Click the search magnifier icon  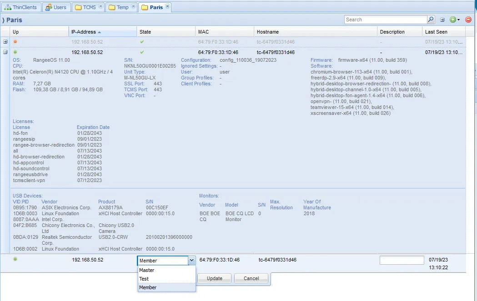point(431,20)
